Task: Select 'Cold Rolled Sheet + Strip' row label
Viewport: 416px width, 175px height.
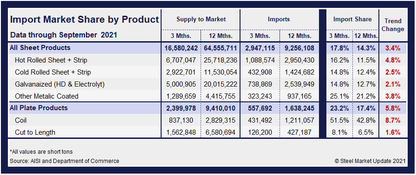Action: (x=53, y=72)
